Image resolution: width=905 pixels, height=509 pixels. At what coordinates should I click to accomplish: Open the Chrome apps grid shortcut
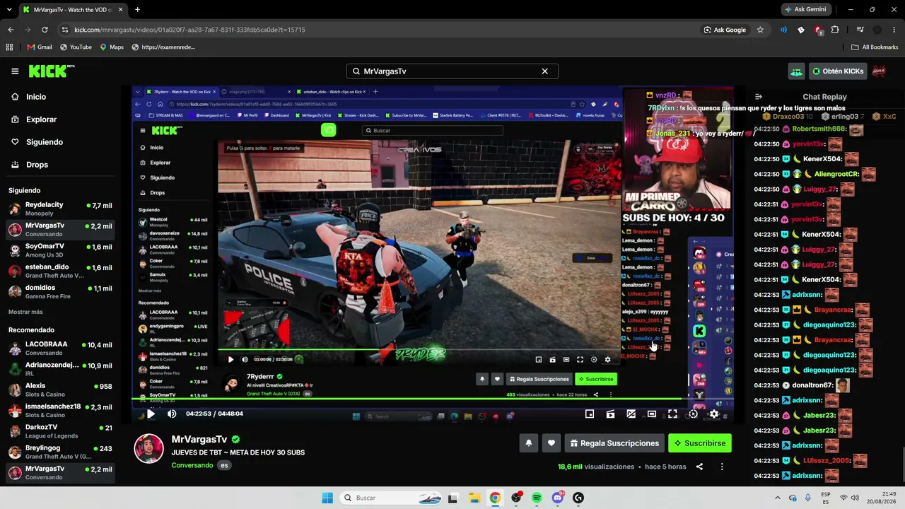click(9, 47)
